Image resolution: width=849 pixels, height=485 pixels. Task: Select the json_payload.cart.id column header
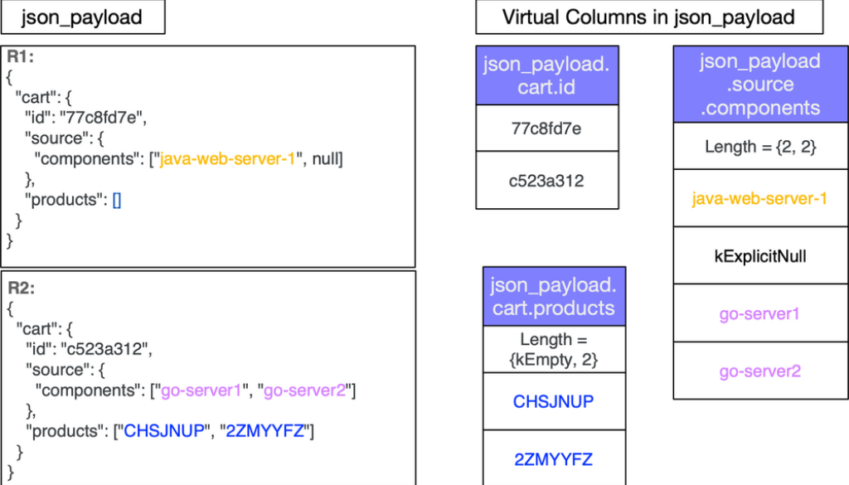click(x=547, y=75)
